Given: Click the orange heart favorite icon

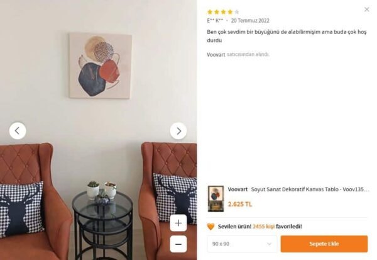Looking at the screenshot, I should pos(210,227).
